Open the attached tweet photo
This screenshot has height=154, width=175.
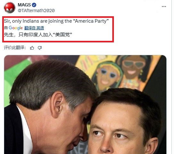(x=85, y=105)
